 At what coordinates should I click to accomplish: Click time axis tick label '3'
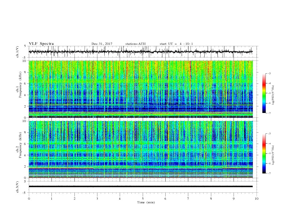(x=97, y=199)
